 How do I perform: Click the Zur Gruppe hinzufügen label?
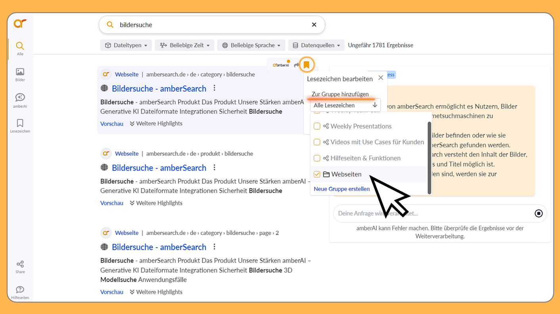[x=340, y=94]
